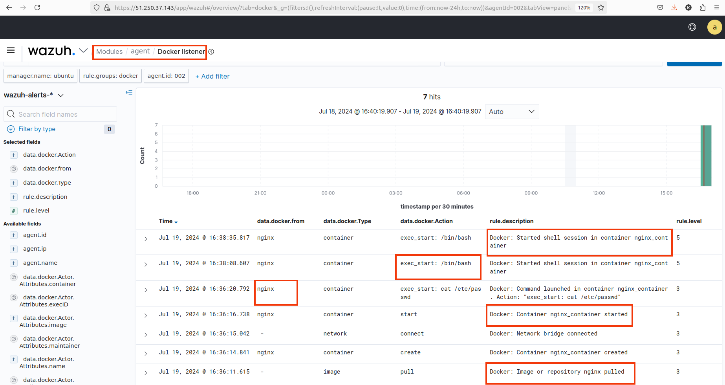
Task: Reload the current browser page
Action: (37, 7)
